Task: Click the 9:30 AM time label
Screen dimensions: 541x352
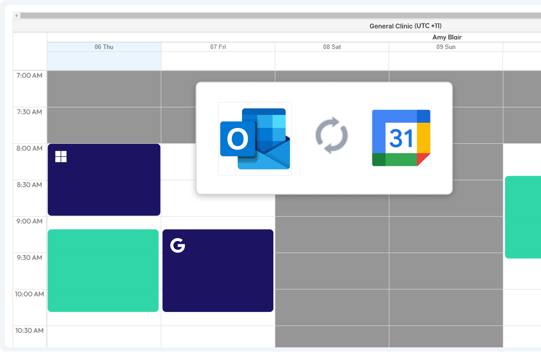Action: [x=29, y=258]
